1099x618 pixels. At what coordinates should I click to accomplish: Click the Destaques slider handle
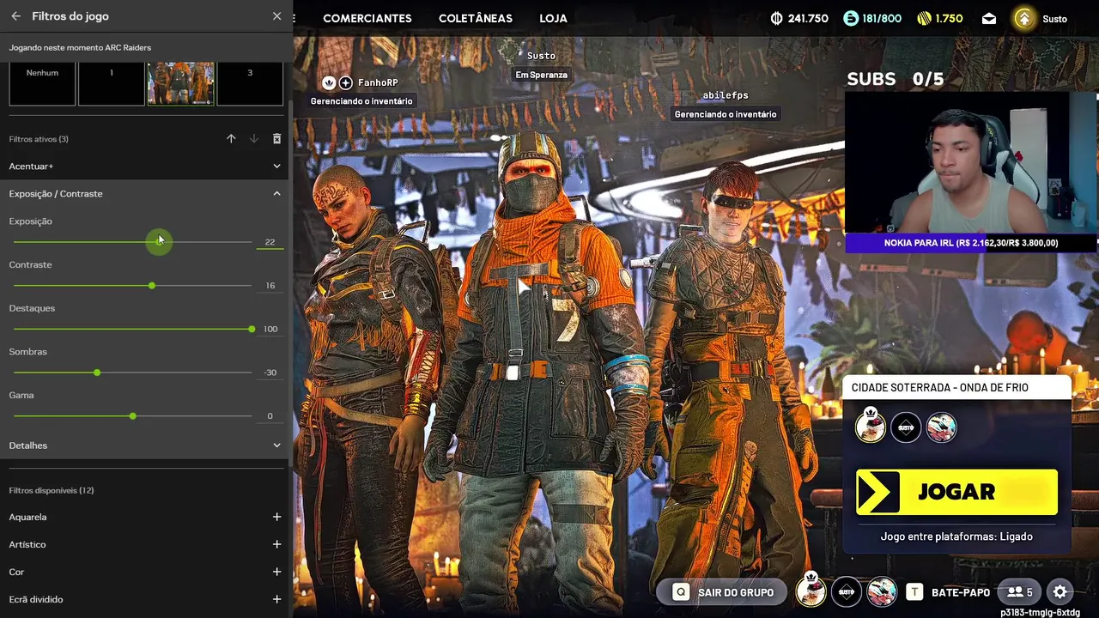pyautogui.click(x=252, y=330)
